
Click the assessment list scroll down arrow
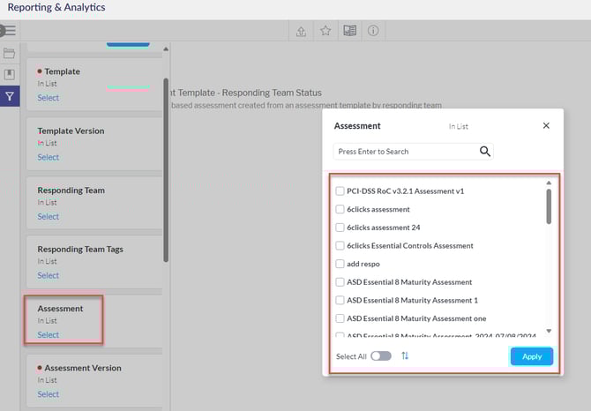point(549,332)
